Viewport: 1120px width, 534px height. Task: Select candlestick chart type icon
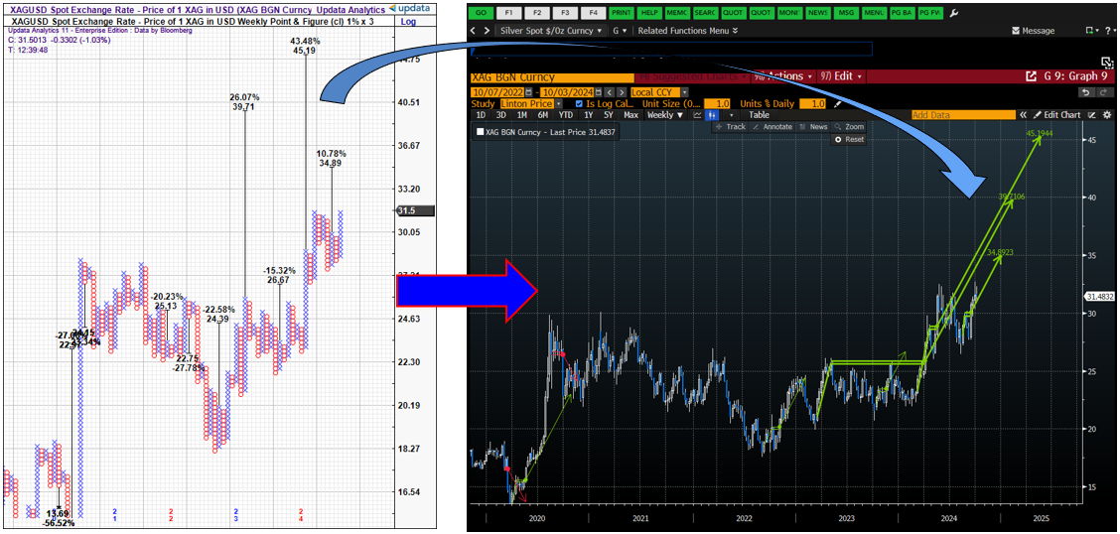pyautogui.click(x=712, y=115)
